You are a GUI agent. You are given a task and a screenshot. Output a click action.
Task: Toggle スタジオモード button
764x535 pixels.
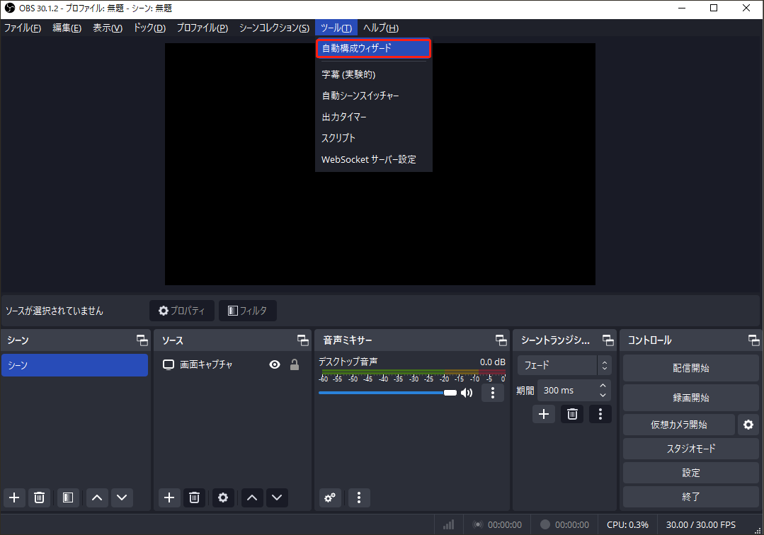point(691,449)
